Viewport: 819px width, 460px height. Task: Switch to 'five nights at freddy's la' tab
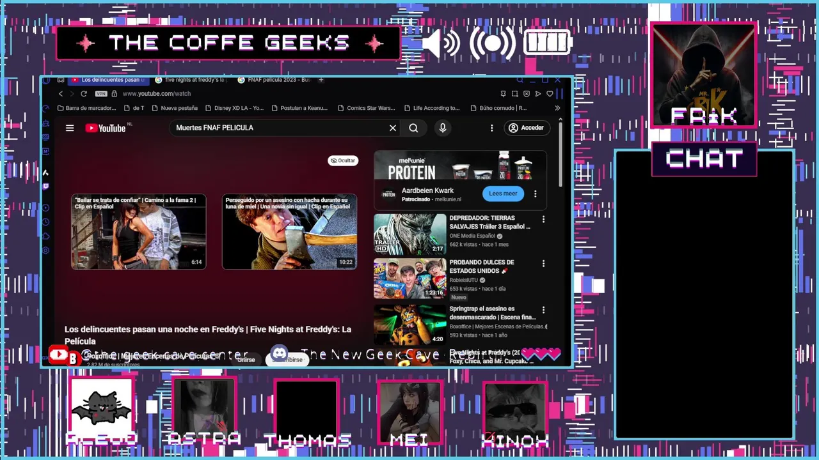[x=191, y=80]
